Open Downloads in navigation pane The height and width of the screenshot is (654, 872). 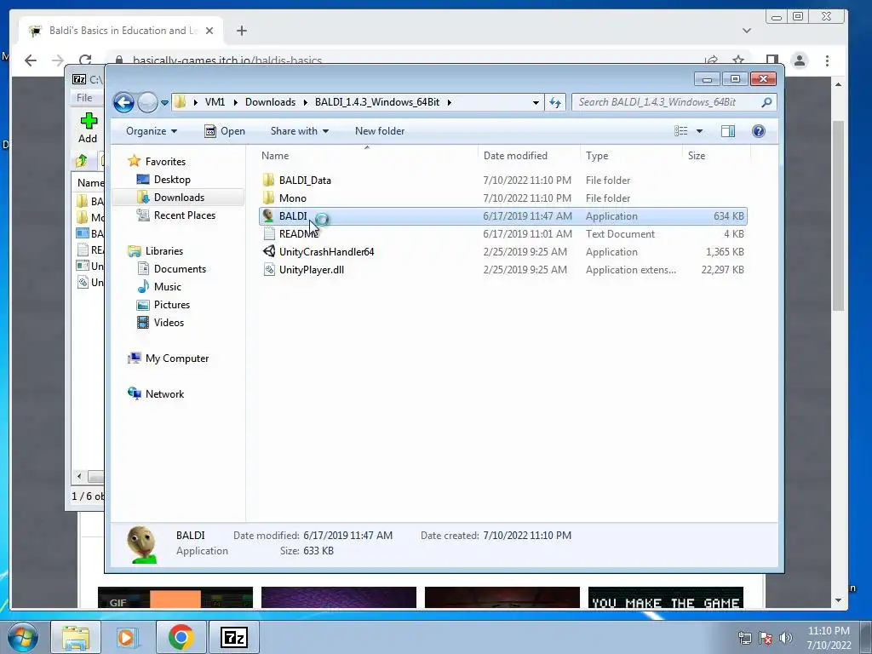[179, 198]
